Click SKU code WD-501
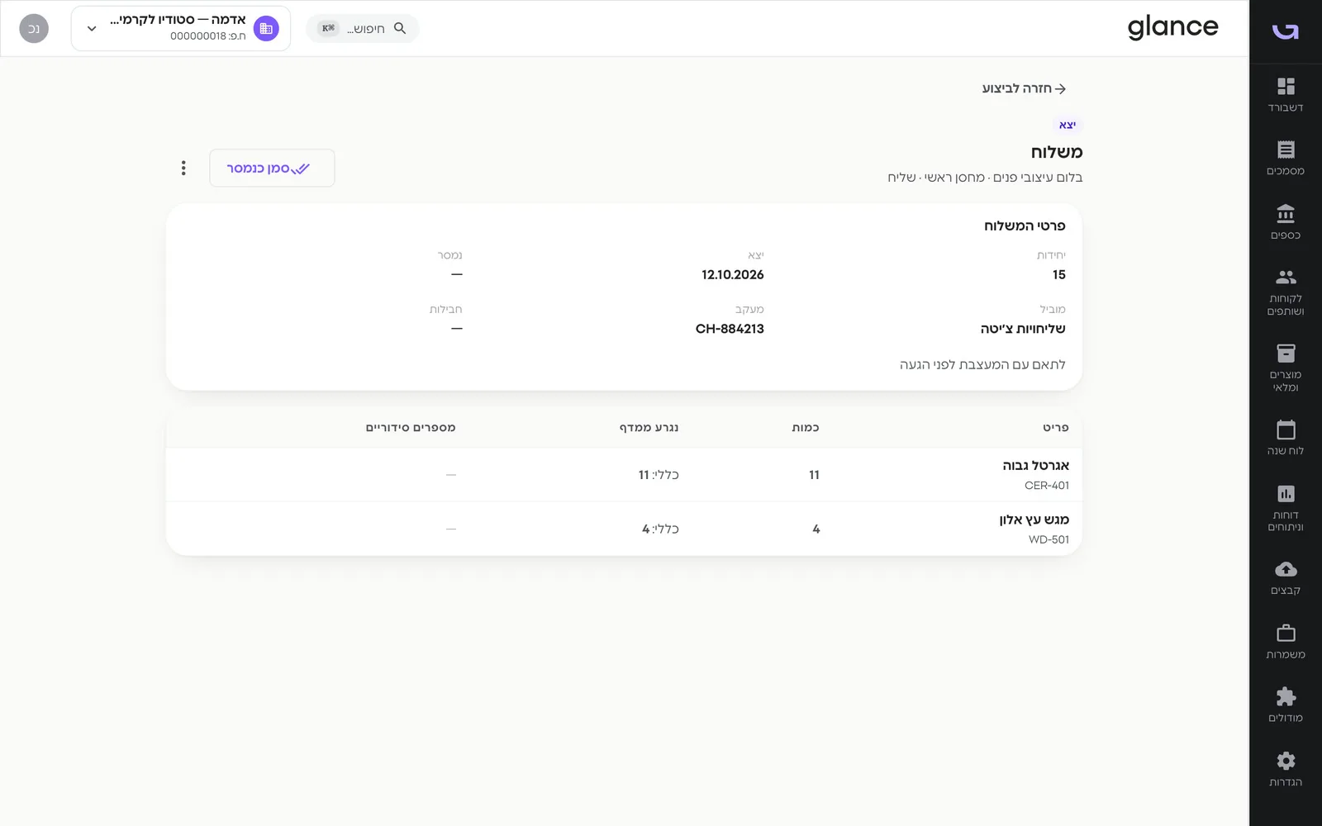 (1049, 539)
